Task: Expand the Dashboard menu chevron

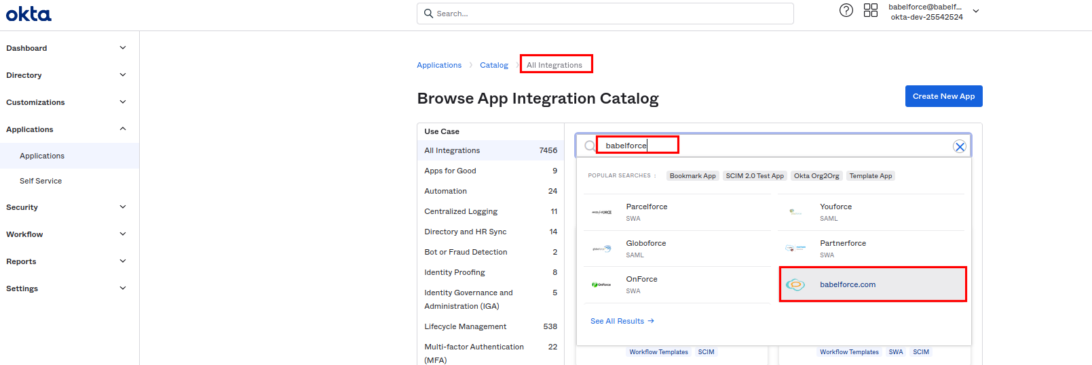Action: coord(123,47)
